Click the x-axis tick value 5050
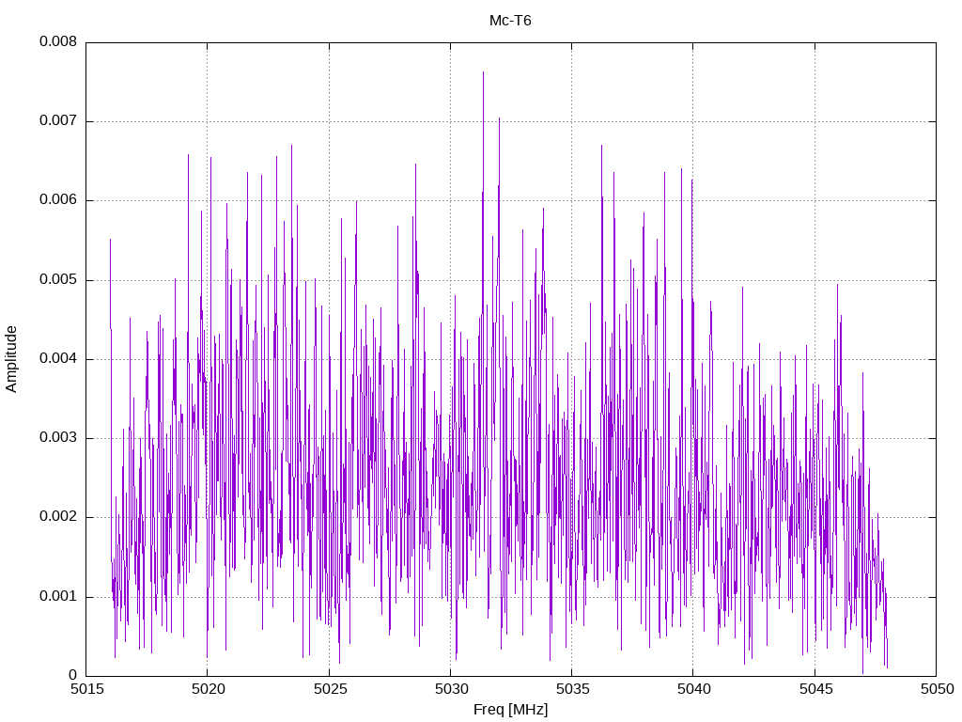The height and width of the screenshot is (722, 962). coord(937,689)
